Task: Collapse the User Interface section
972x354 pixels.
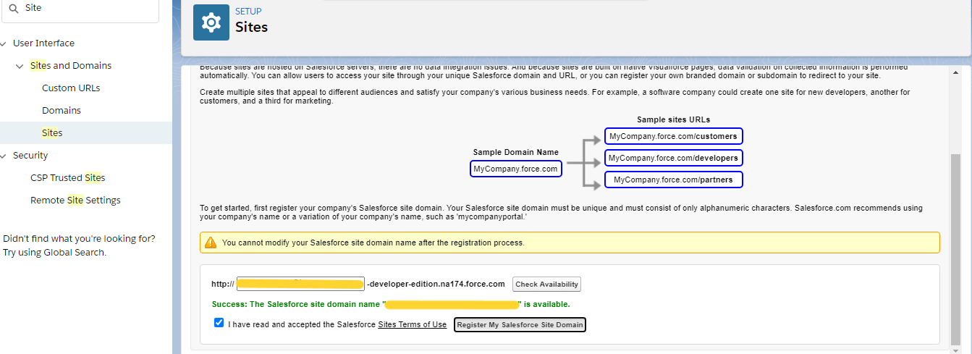Action: click(4, 43)
